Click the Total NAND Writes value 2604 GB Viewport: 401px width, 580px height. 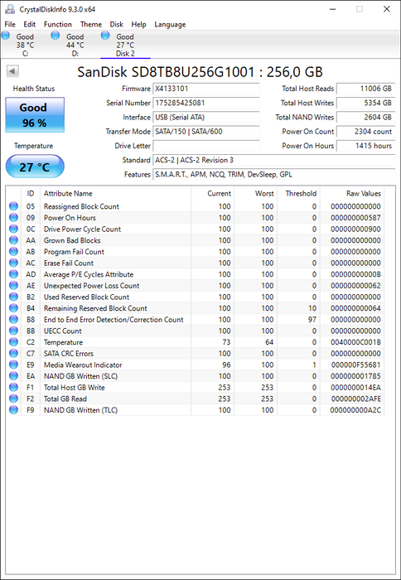(x=366, y=118)
